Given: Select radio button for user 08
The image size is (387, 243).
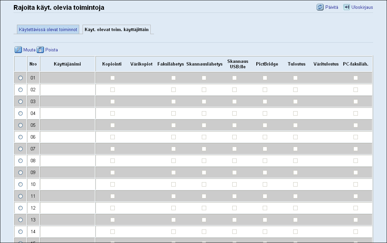Looking at the screenshot, I should [21, 161].
